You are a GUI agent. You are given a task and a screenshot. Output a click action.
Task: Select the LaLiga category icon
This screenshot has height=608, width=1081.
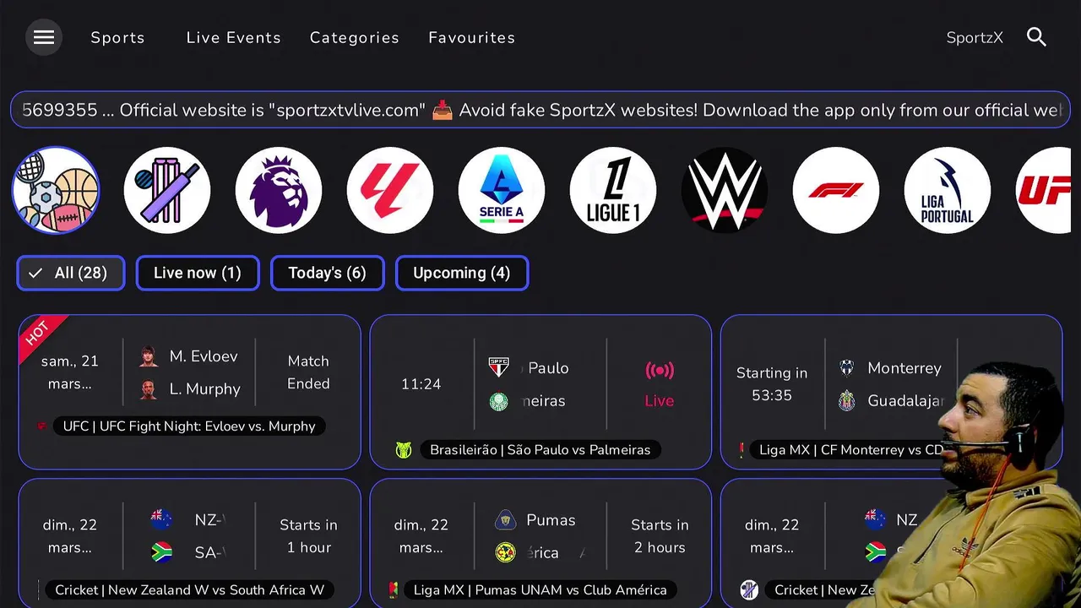390,191
